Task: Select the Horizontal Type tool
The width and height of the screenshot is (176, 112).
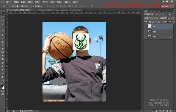Action: click(x=3, y=67)
